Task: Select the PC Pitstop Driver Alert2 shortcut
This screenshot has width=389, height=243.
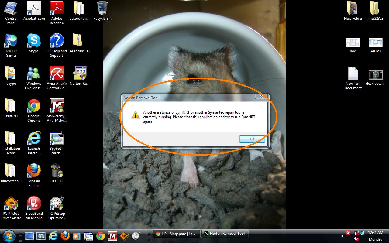Action: [11, 208]
